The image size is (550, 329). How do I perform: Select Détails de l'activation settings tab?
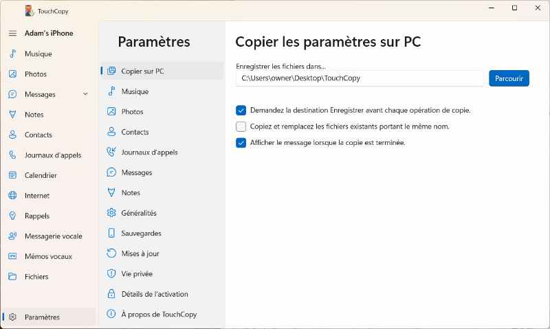coord(155,294)
